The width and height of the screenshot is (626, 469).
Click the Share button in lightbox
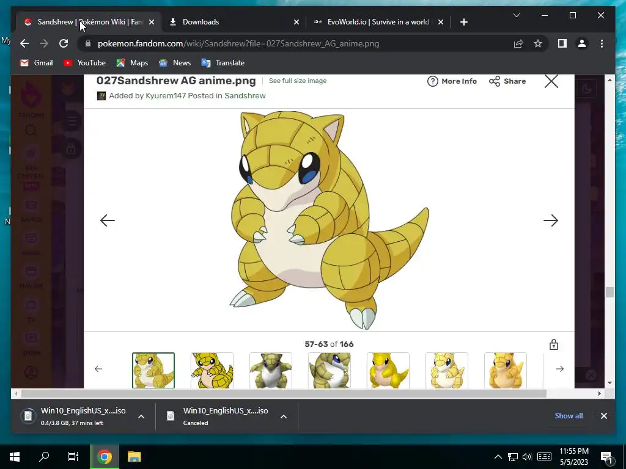click(507, 81)
